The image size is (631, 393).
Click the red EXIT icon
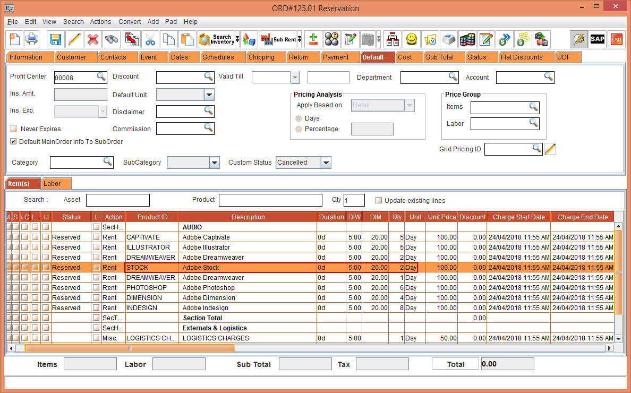coord(616,39)
